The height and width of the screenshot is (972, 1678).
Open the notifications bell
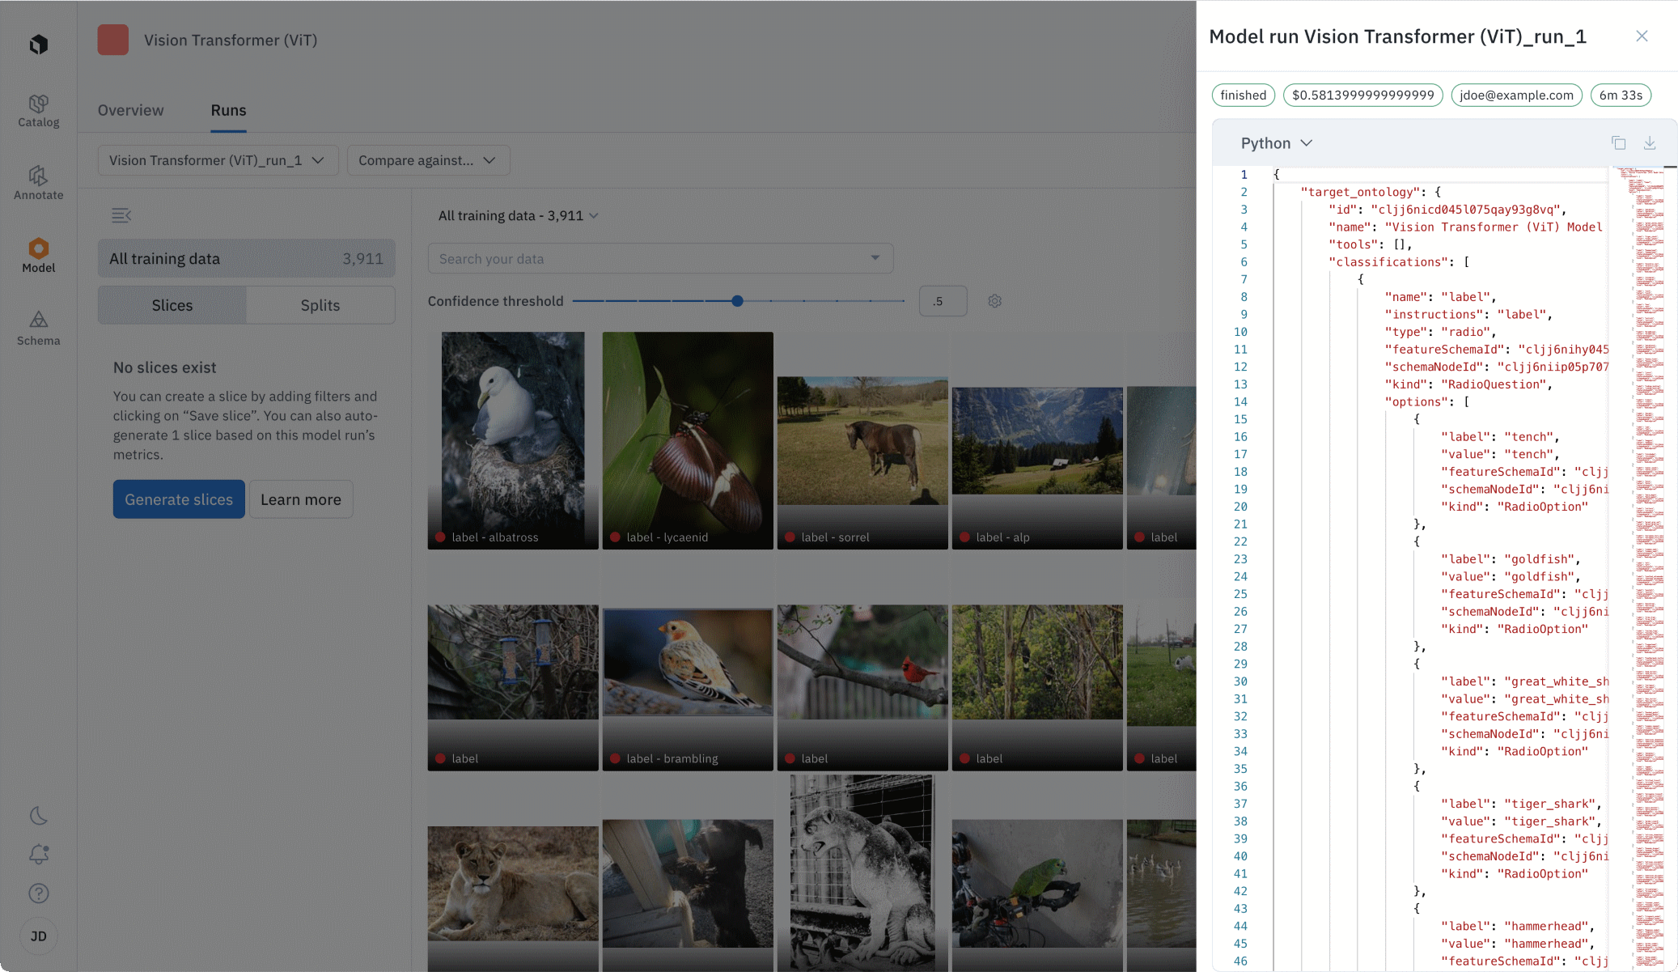(x=38, y=854)
